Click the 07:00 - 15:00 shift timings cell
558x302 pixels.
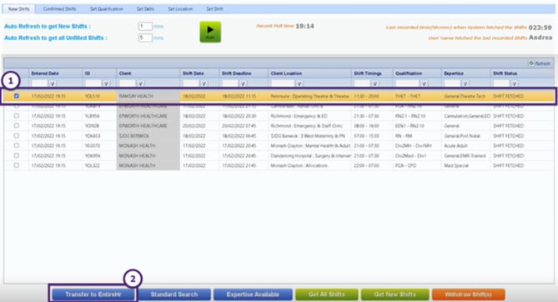point(372,136)
